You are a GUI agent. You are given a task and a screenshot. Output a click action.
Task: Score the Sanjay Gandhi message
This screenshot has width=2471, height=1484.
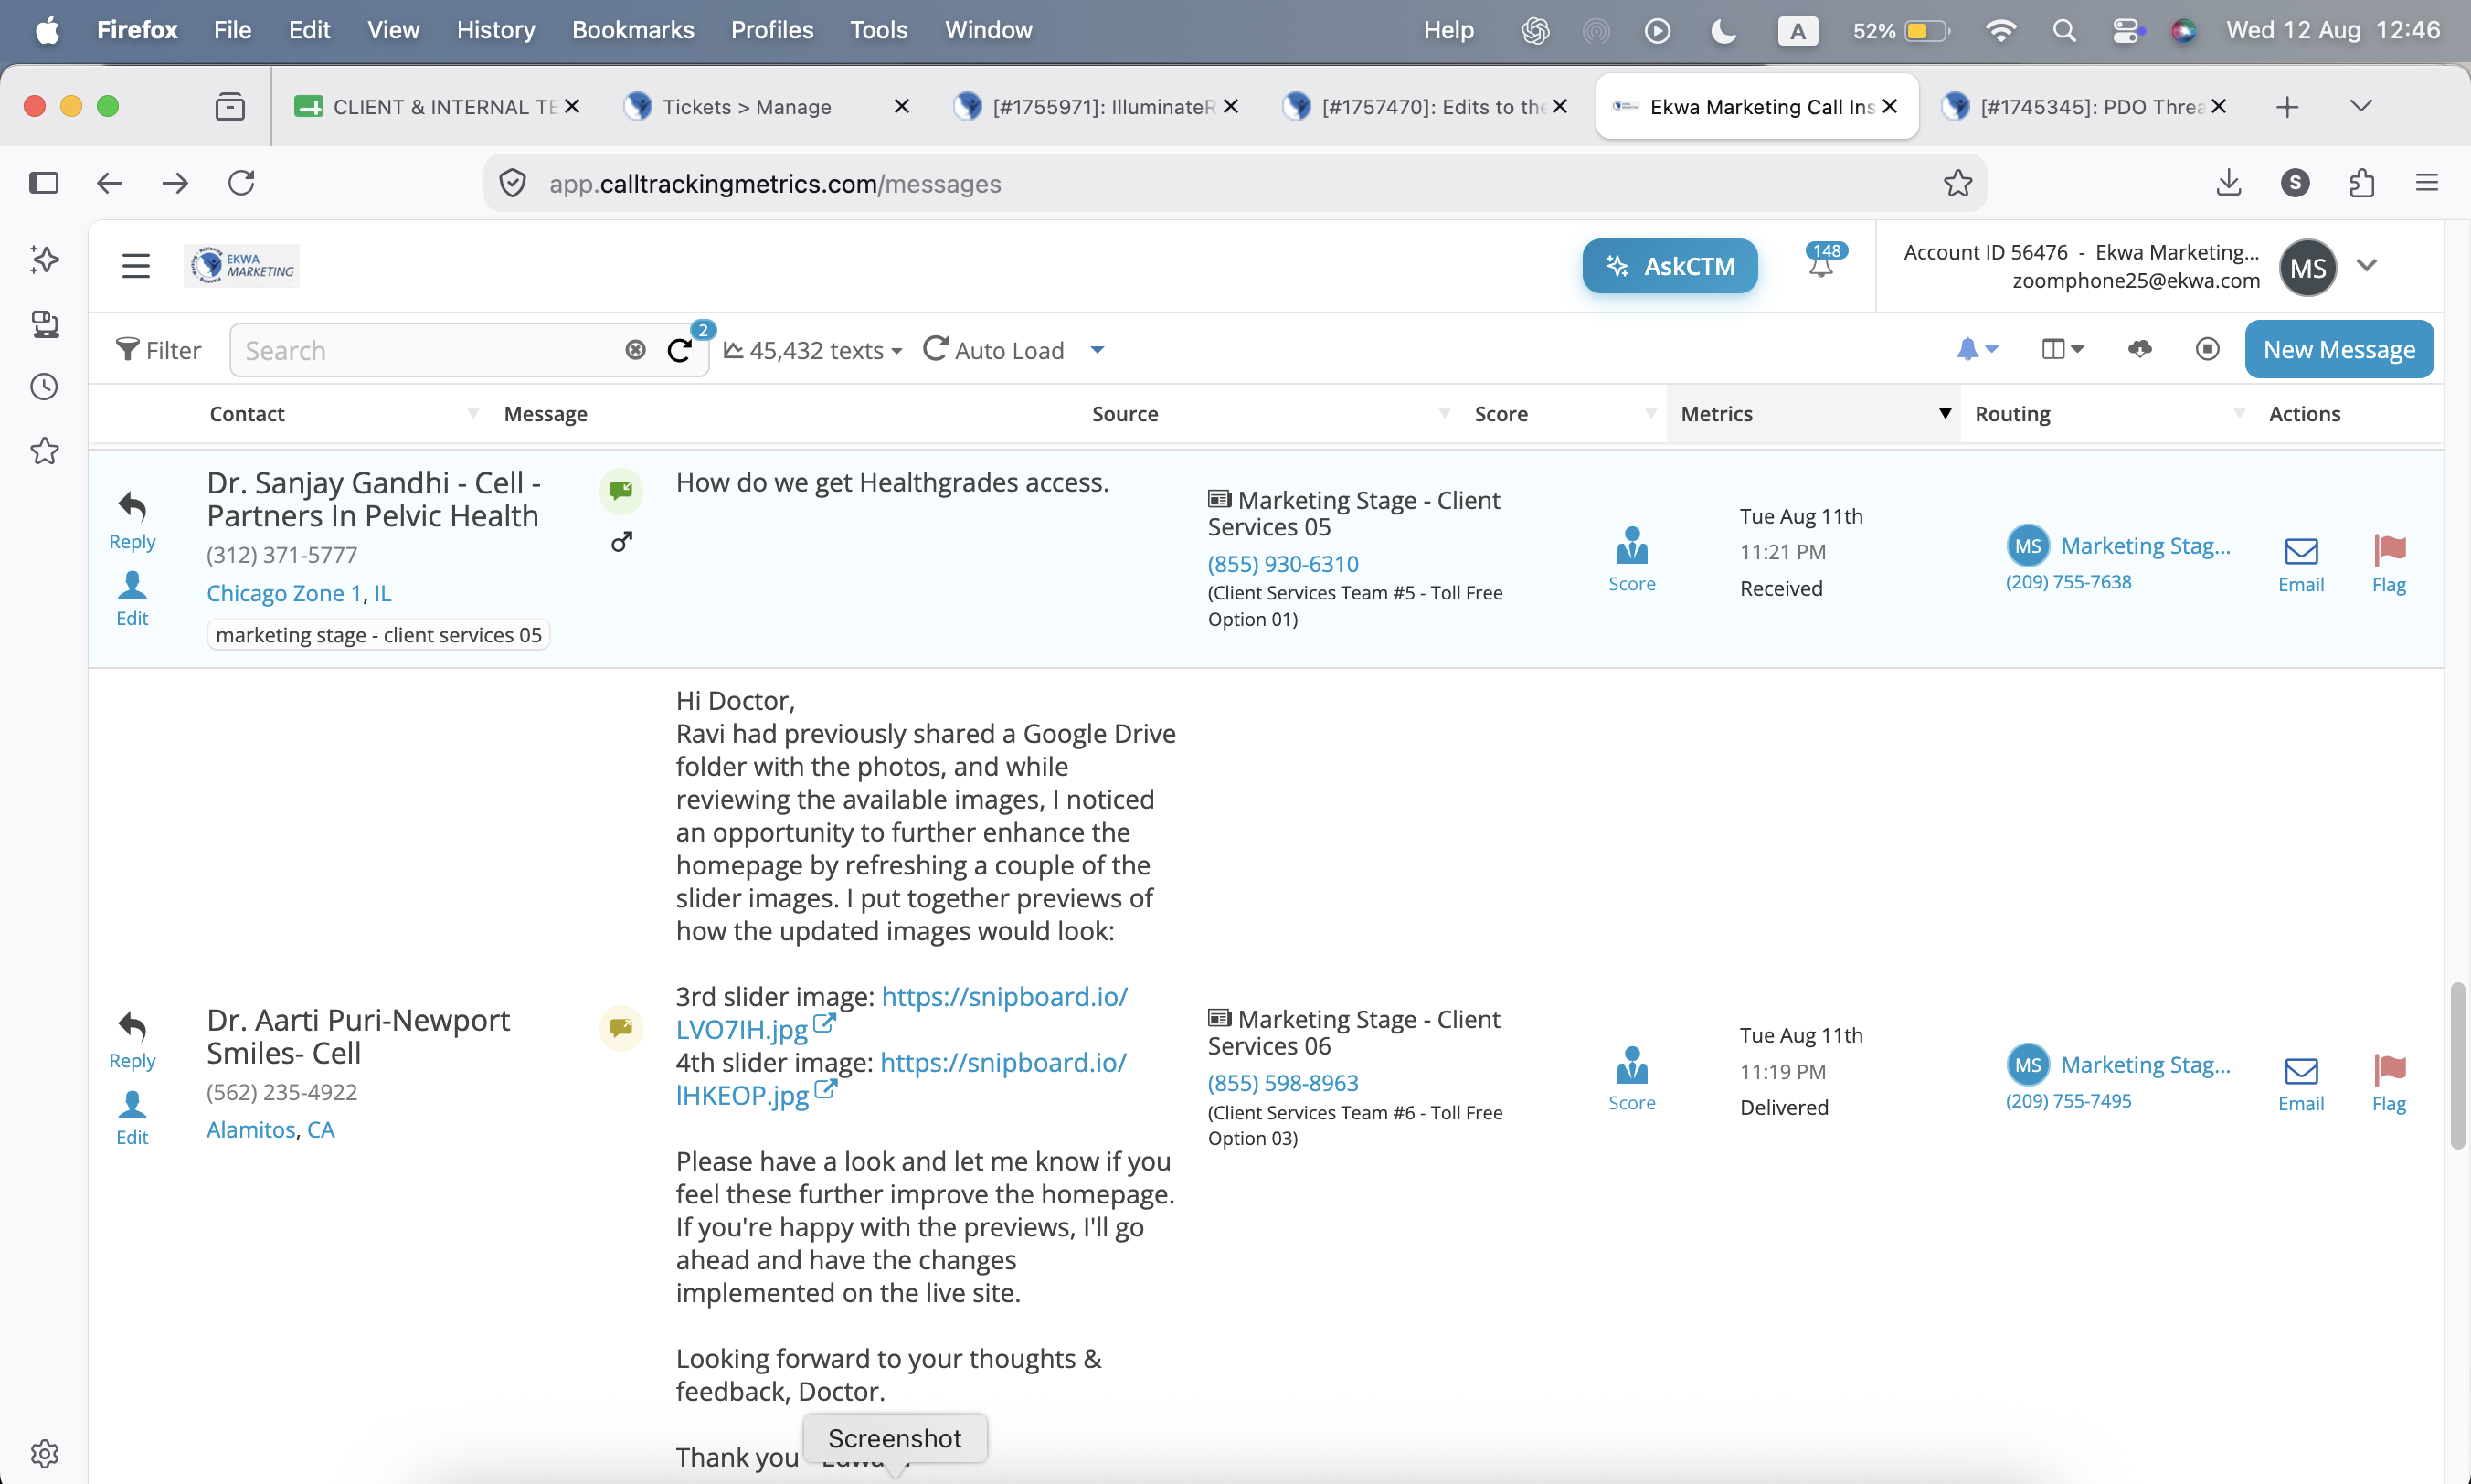click(1632, 560)
